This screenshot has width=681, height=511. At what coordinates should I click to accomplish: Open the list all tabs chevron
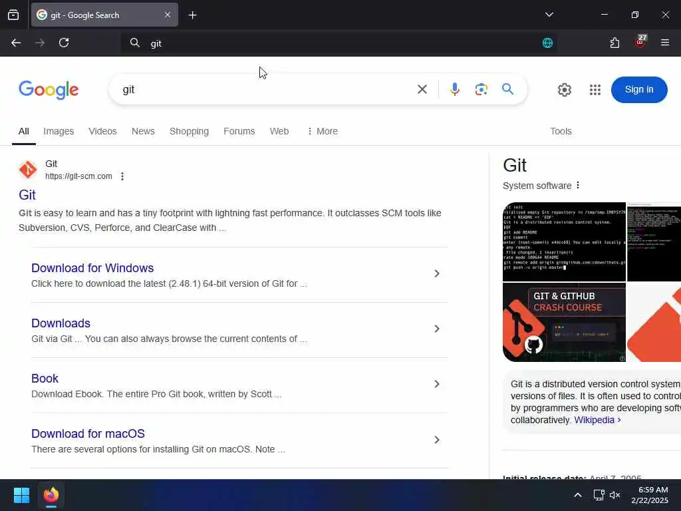pos(549,15)
